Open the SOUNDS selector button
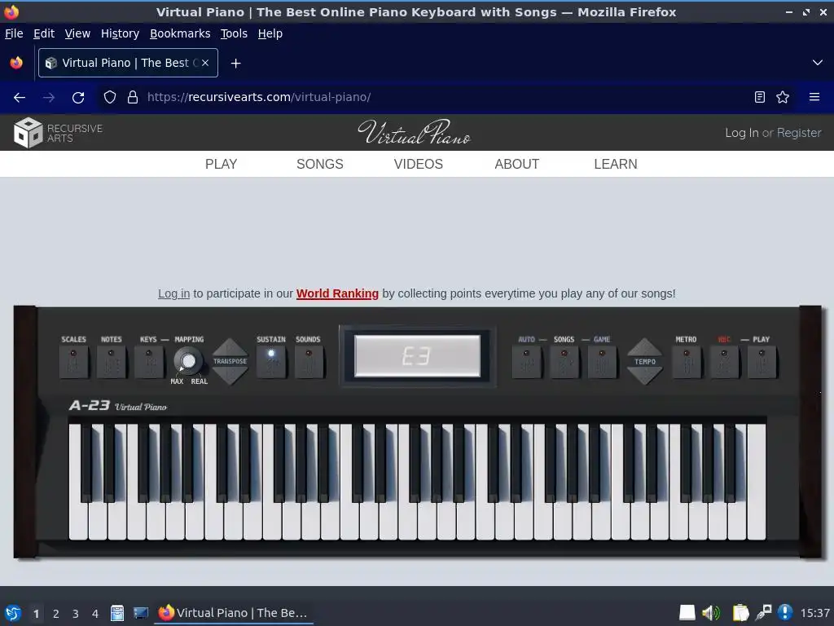834x626 pixels. click(309, 362)
